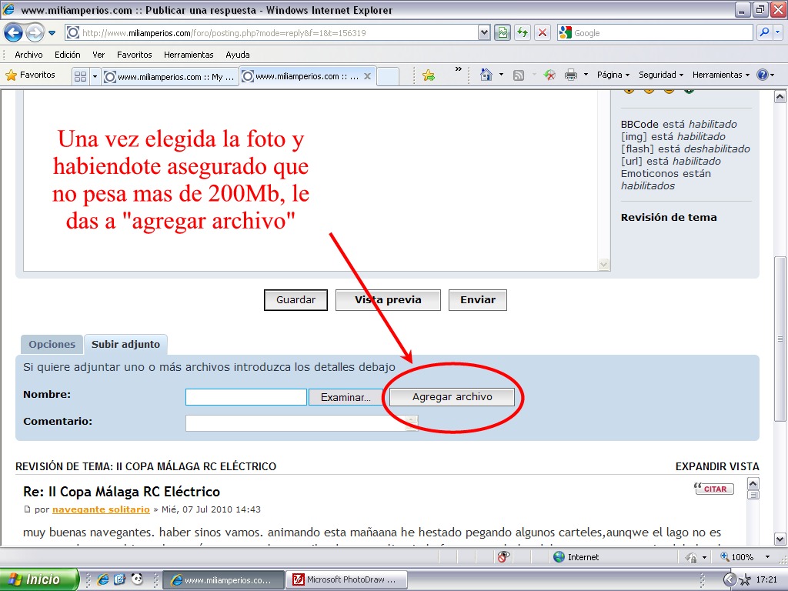Click the Examinar... browse button
788x591 pixels.
tap(346, 397)
